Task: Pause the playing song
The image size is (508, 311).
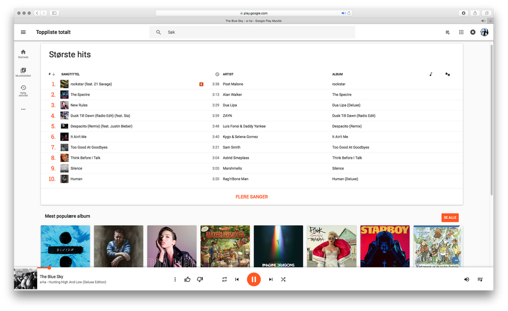Action: (253, 279)
